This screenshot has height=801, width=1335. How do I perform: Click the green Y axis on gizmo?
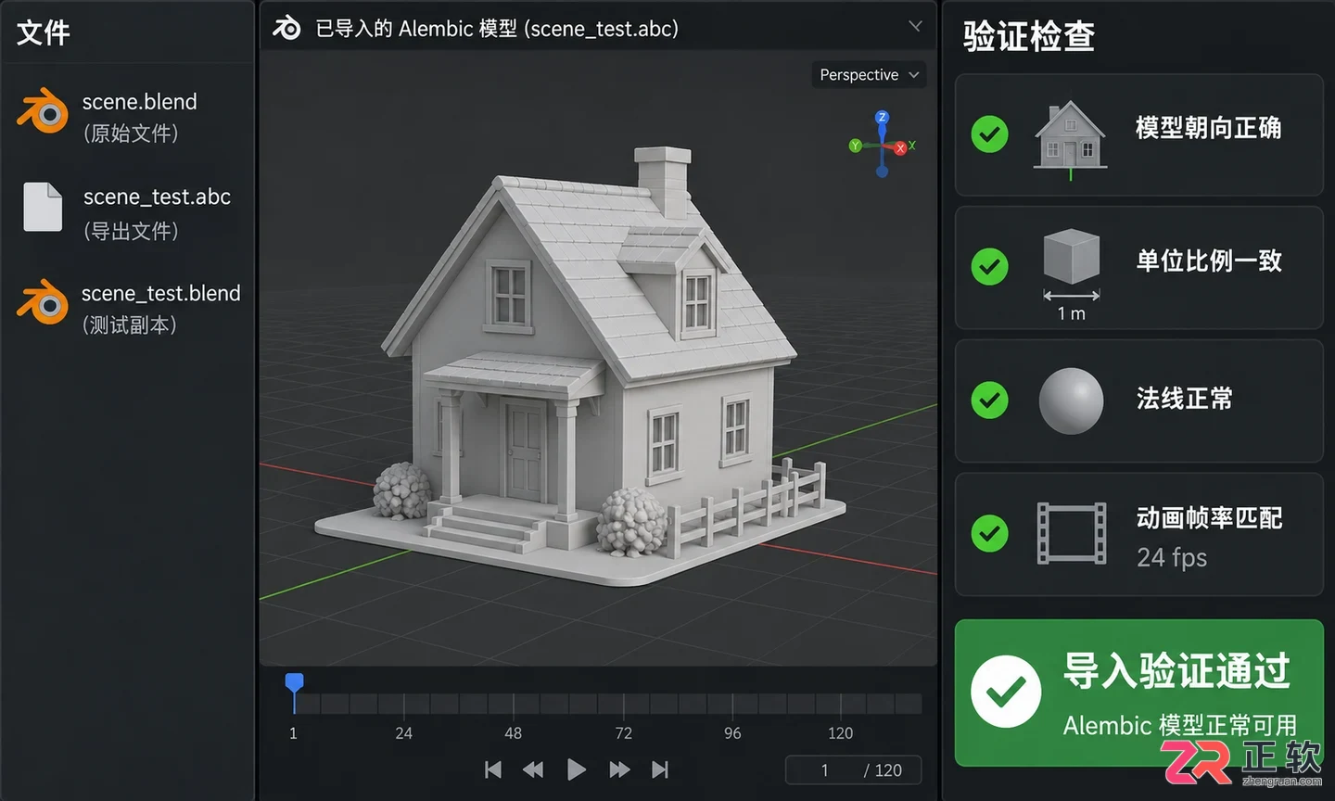pos(856,145)
